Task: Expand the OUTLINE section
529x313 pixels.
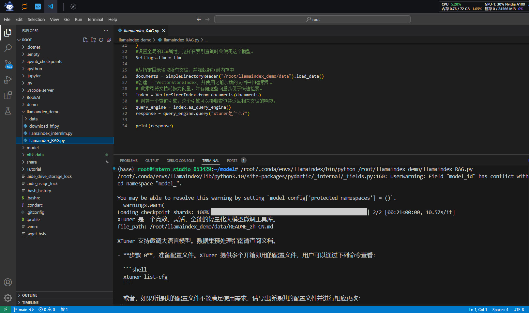Action: point(65,295)
